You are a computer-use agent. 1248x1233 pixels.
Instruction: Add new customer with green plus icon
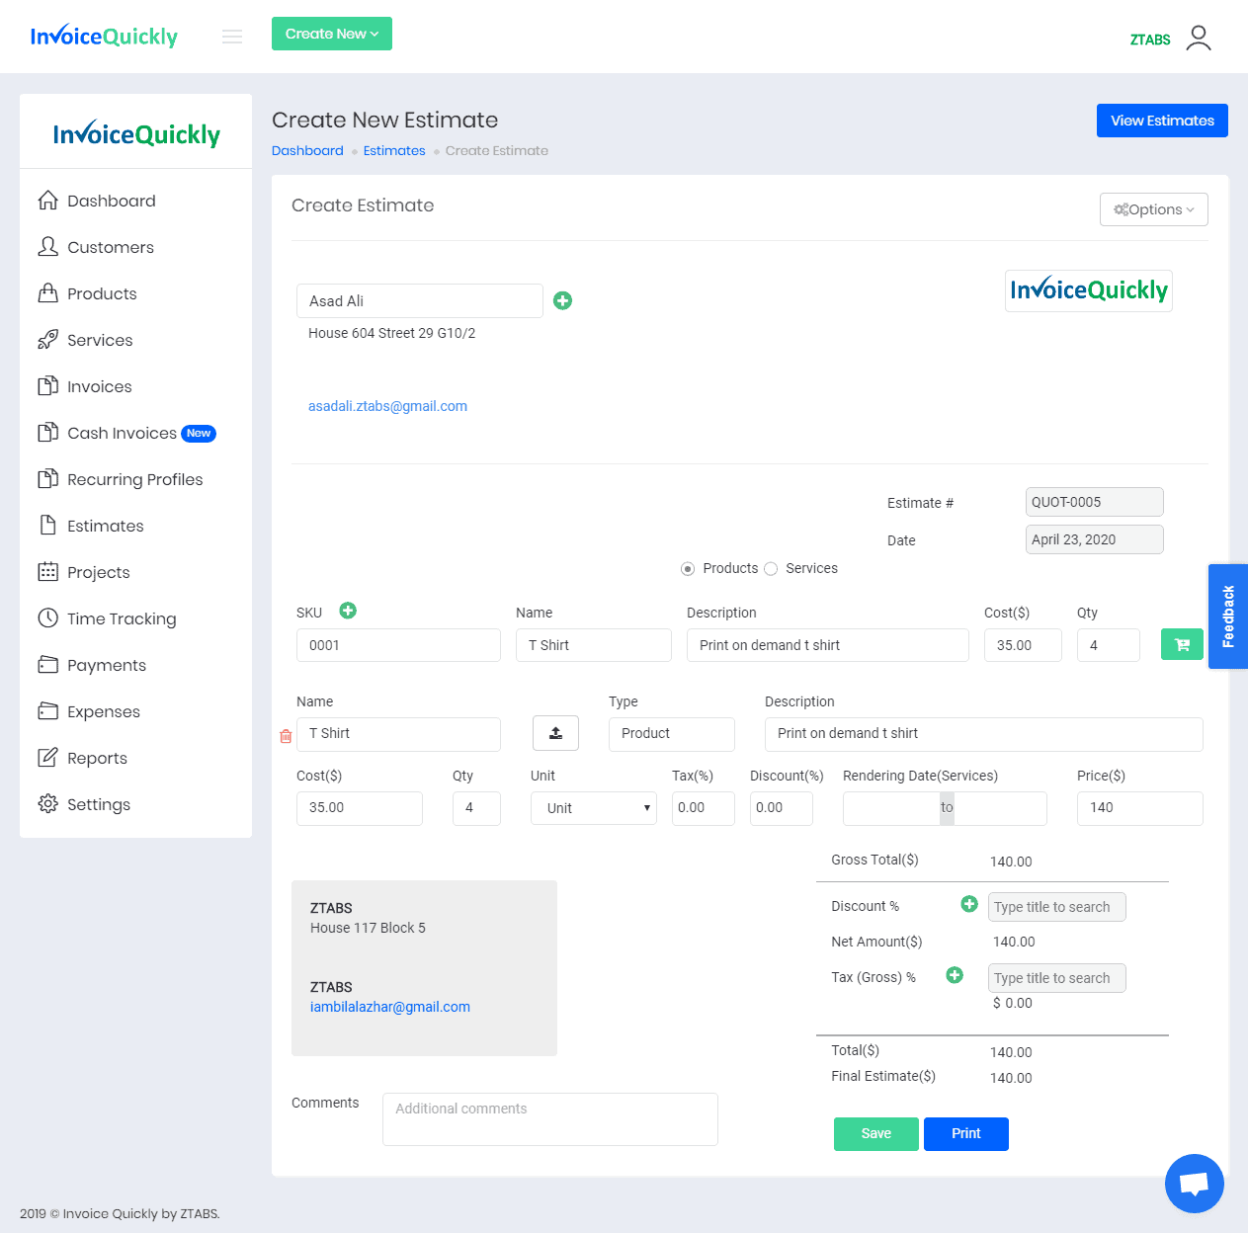[x=562, y=300]
